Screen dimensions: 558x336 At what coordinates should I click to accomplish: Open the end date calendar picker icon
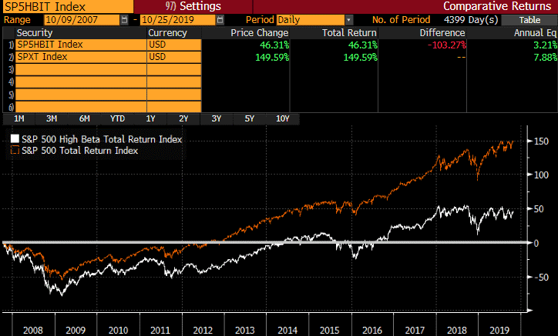coord(220,20)
